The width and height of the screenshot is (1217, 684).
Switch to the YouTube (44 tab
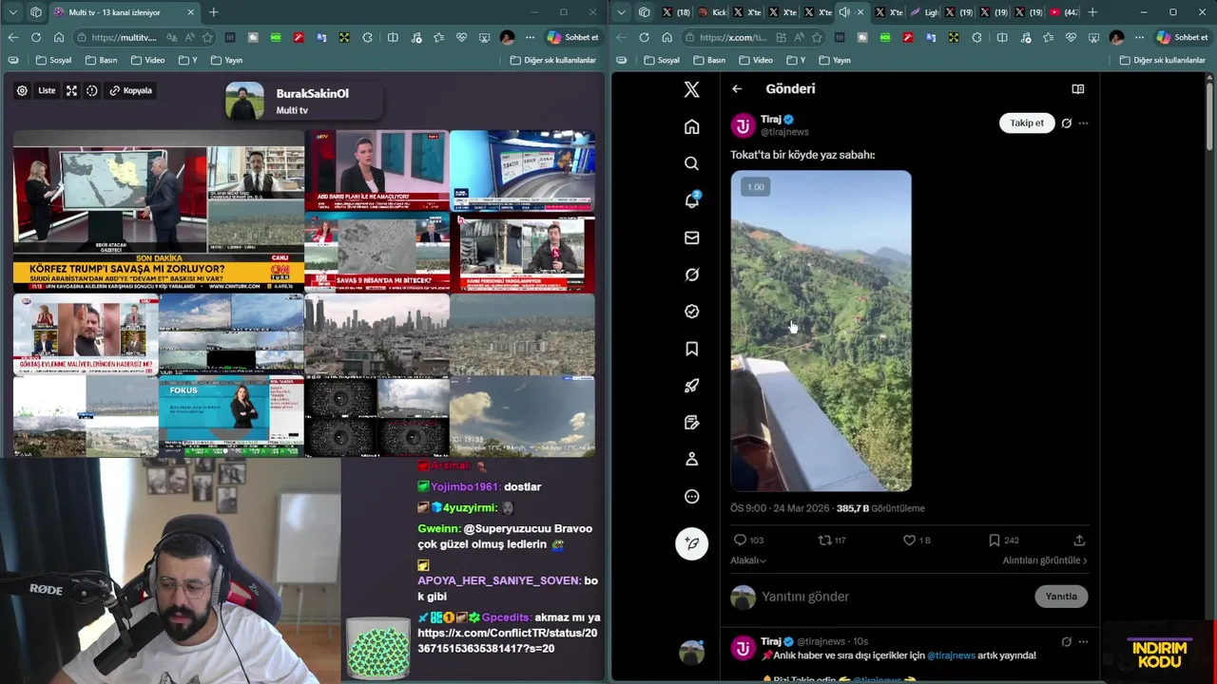[x=1064, y=12]
